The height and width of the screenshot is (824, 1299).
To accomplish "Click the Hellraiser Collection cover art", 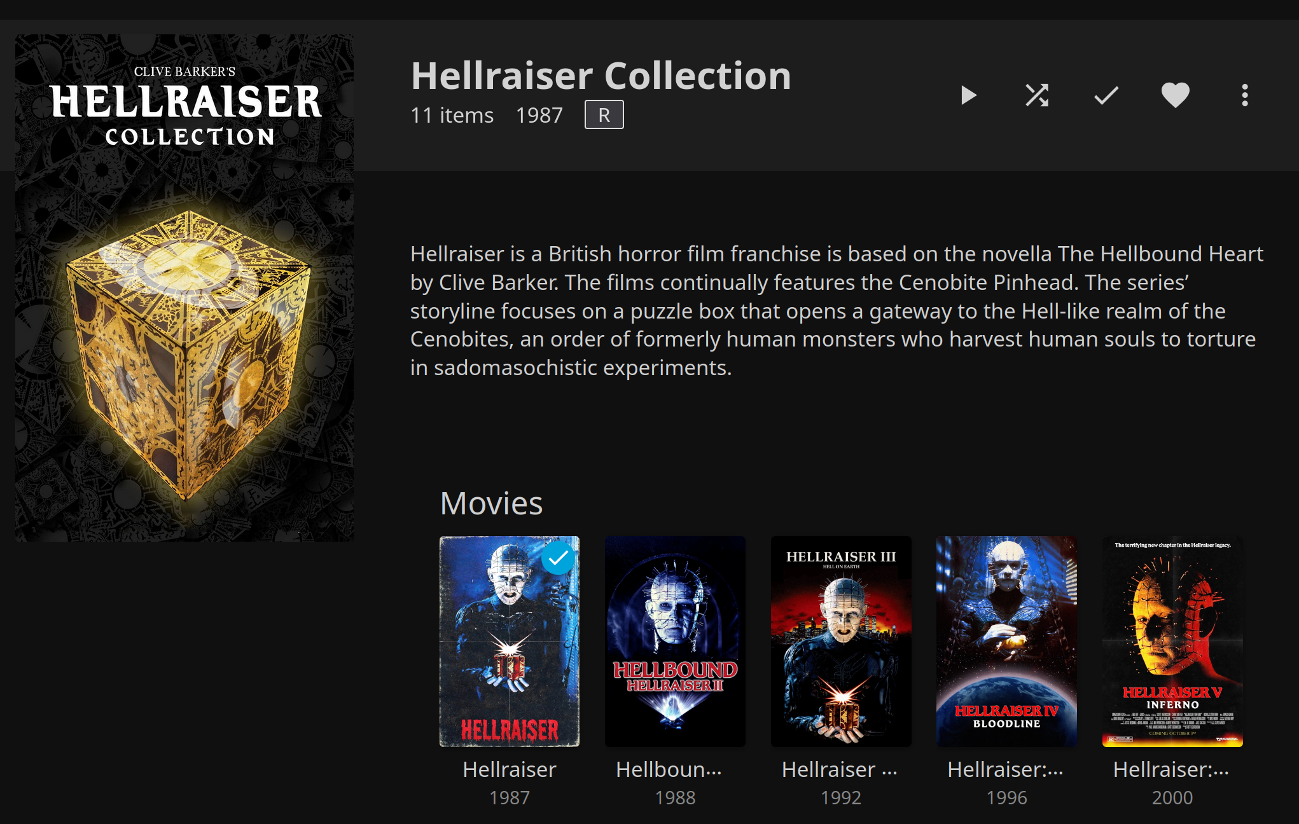I will pos(184,287).
